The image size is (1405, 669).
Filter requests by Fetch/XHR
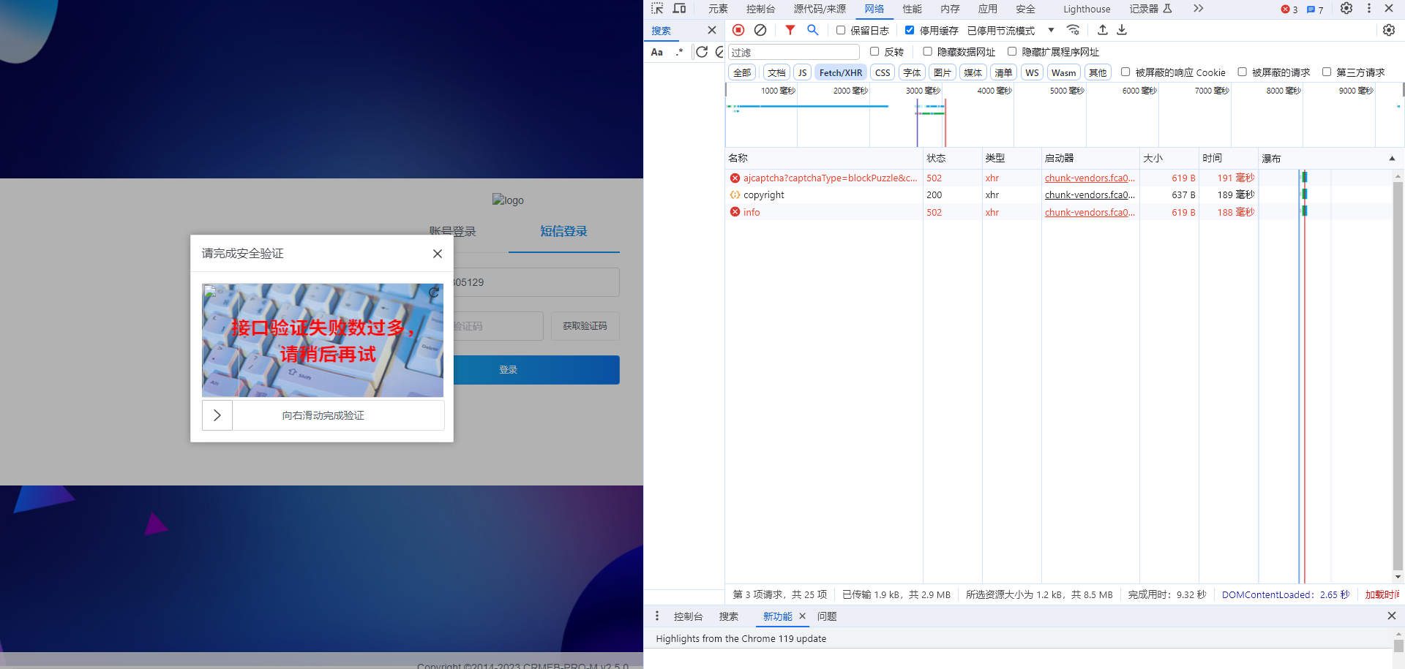click(841, 72)
